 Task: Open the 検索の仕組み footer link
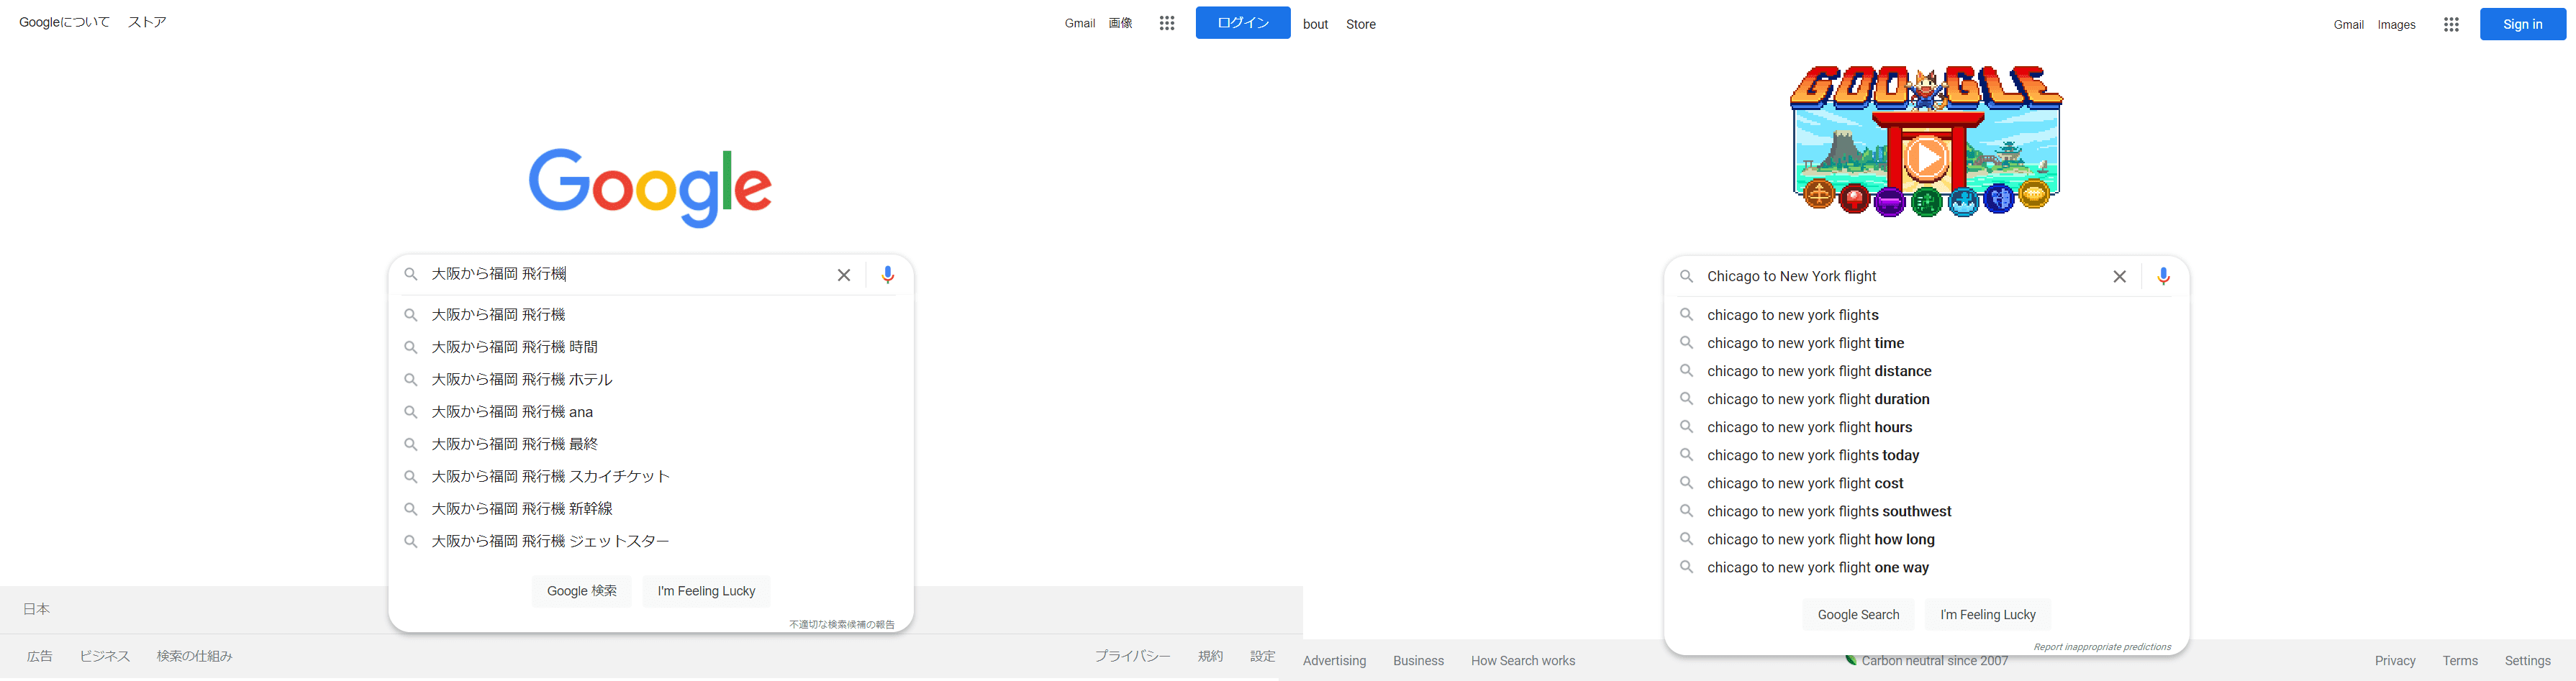click(194, 656)
